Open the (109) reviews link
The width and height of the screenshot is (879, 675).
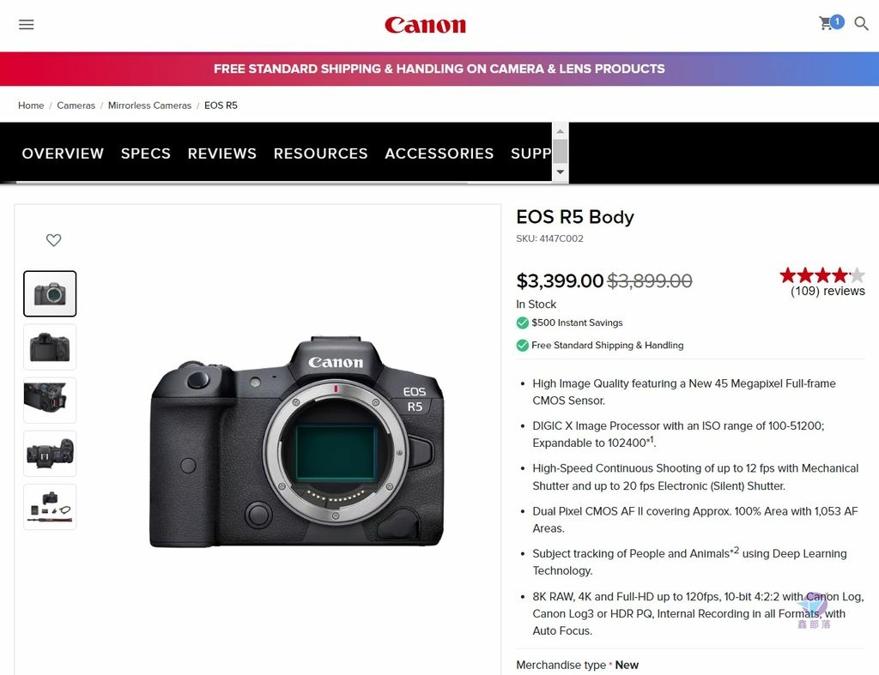pos(827,291)
